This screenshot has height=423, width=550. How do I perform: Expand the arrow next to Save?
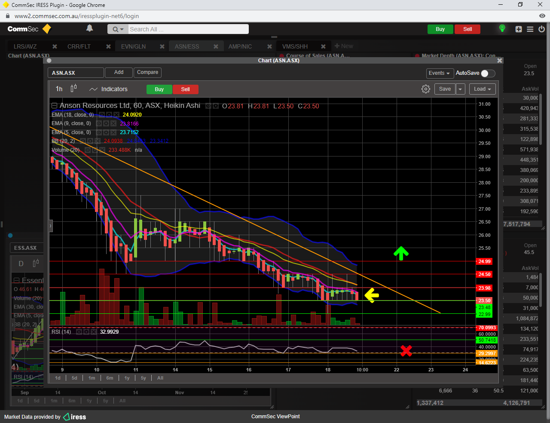(460, 89)
